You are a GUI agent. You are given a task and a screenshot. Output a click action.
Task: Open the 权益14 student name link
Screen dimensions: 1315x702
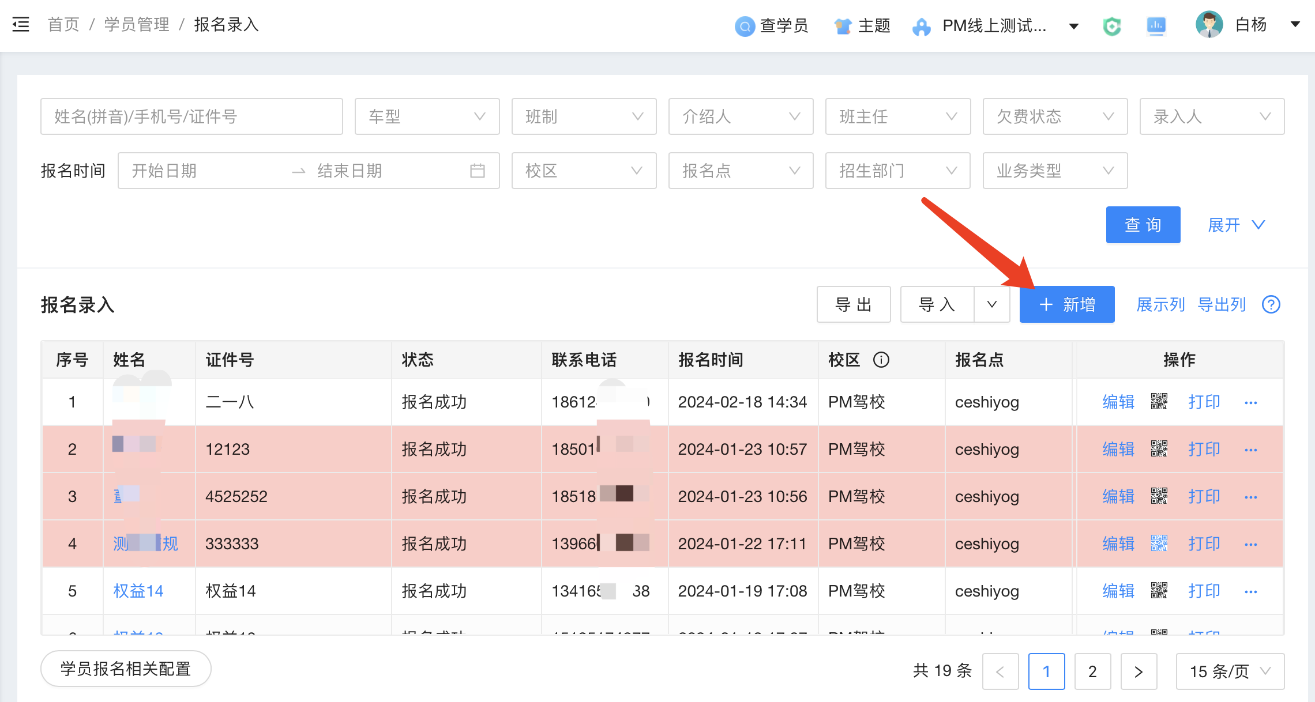click(x=138, y=591)
